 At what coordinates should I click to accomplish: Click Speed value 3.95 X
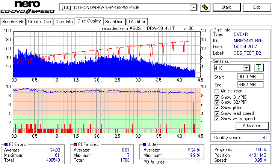[x=260, y=160]
